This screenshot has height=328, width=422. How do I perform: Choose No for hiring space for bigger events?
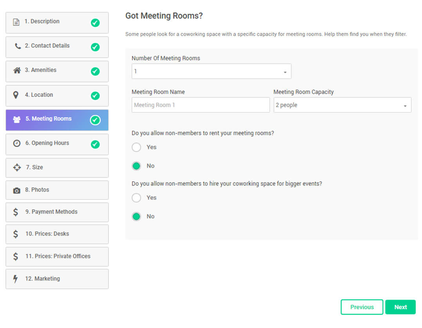(x=136, y=217)
